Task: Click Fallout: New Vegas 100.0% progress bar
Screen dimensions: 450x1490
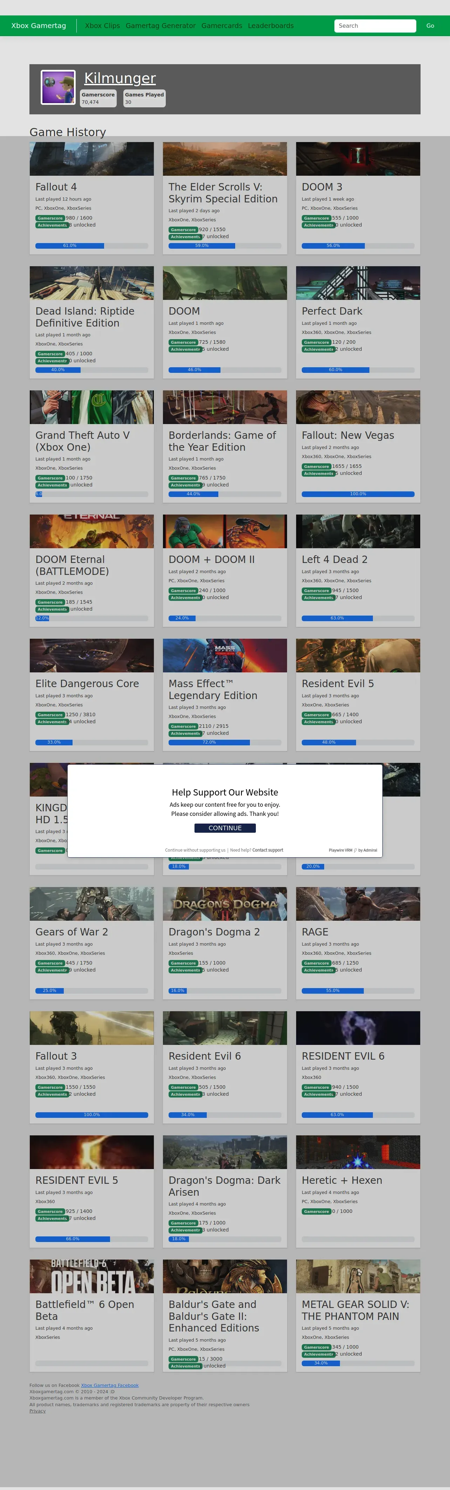Action: (358, 494)
